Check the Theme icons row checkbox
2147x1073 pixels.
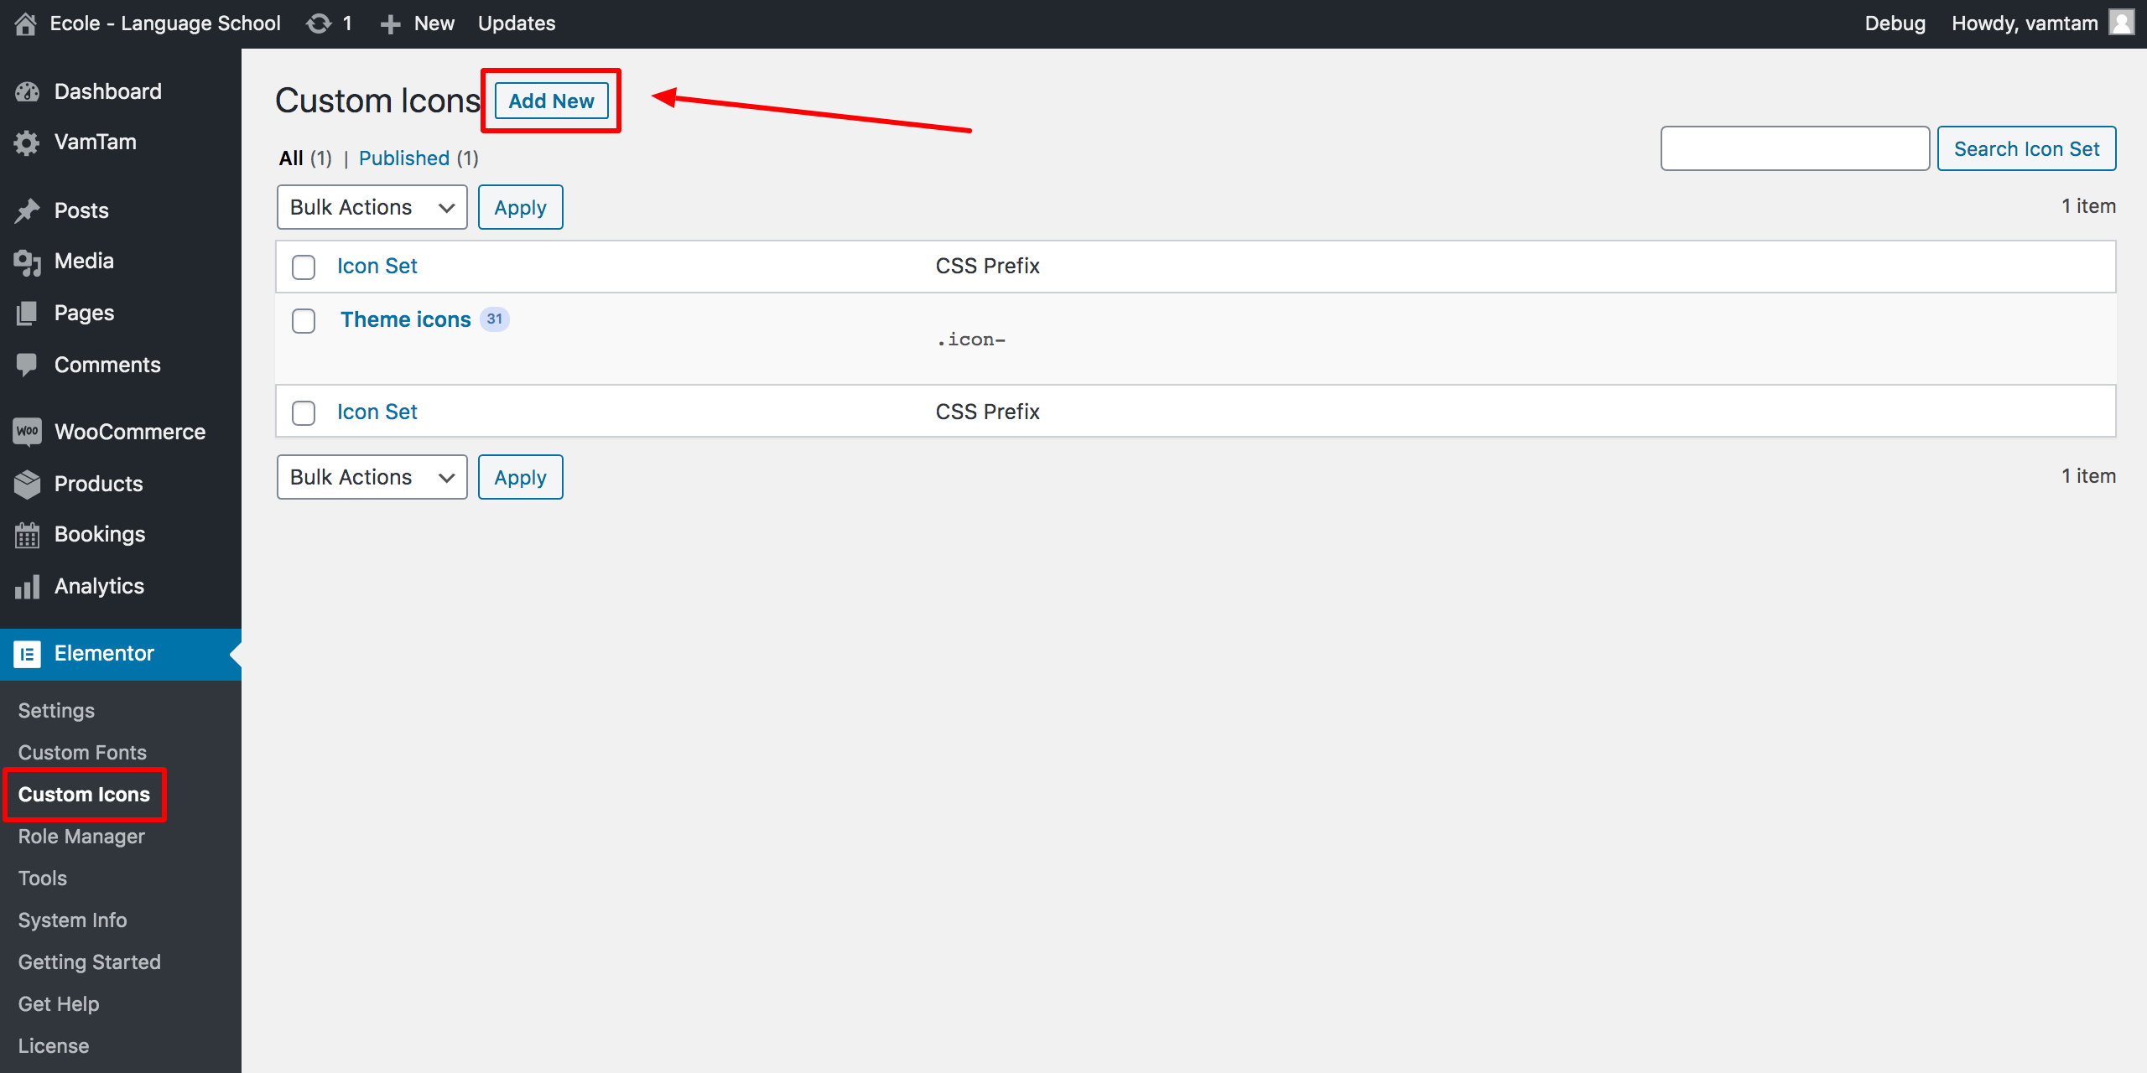[x=304, y=321]
